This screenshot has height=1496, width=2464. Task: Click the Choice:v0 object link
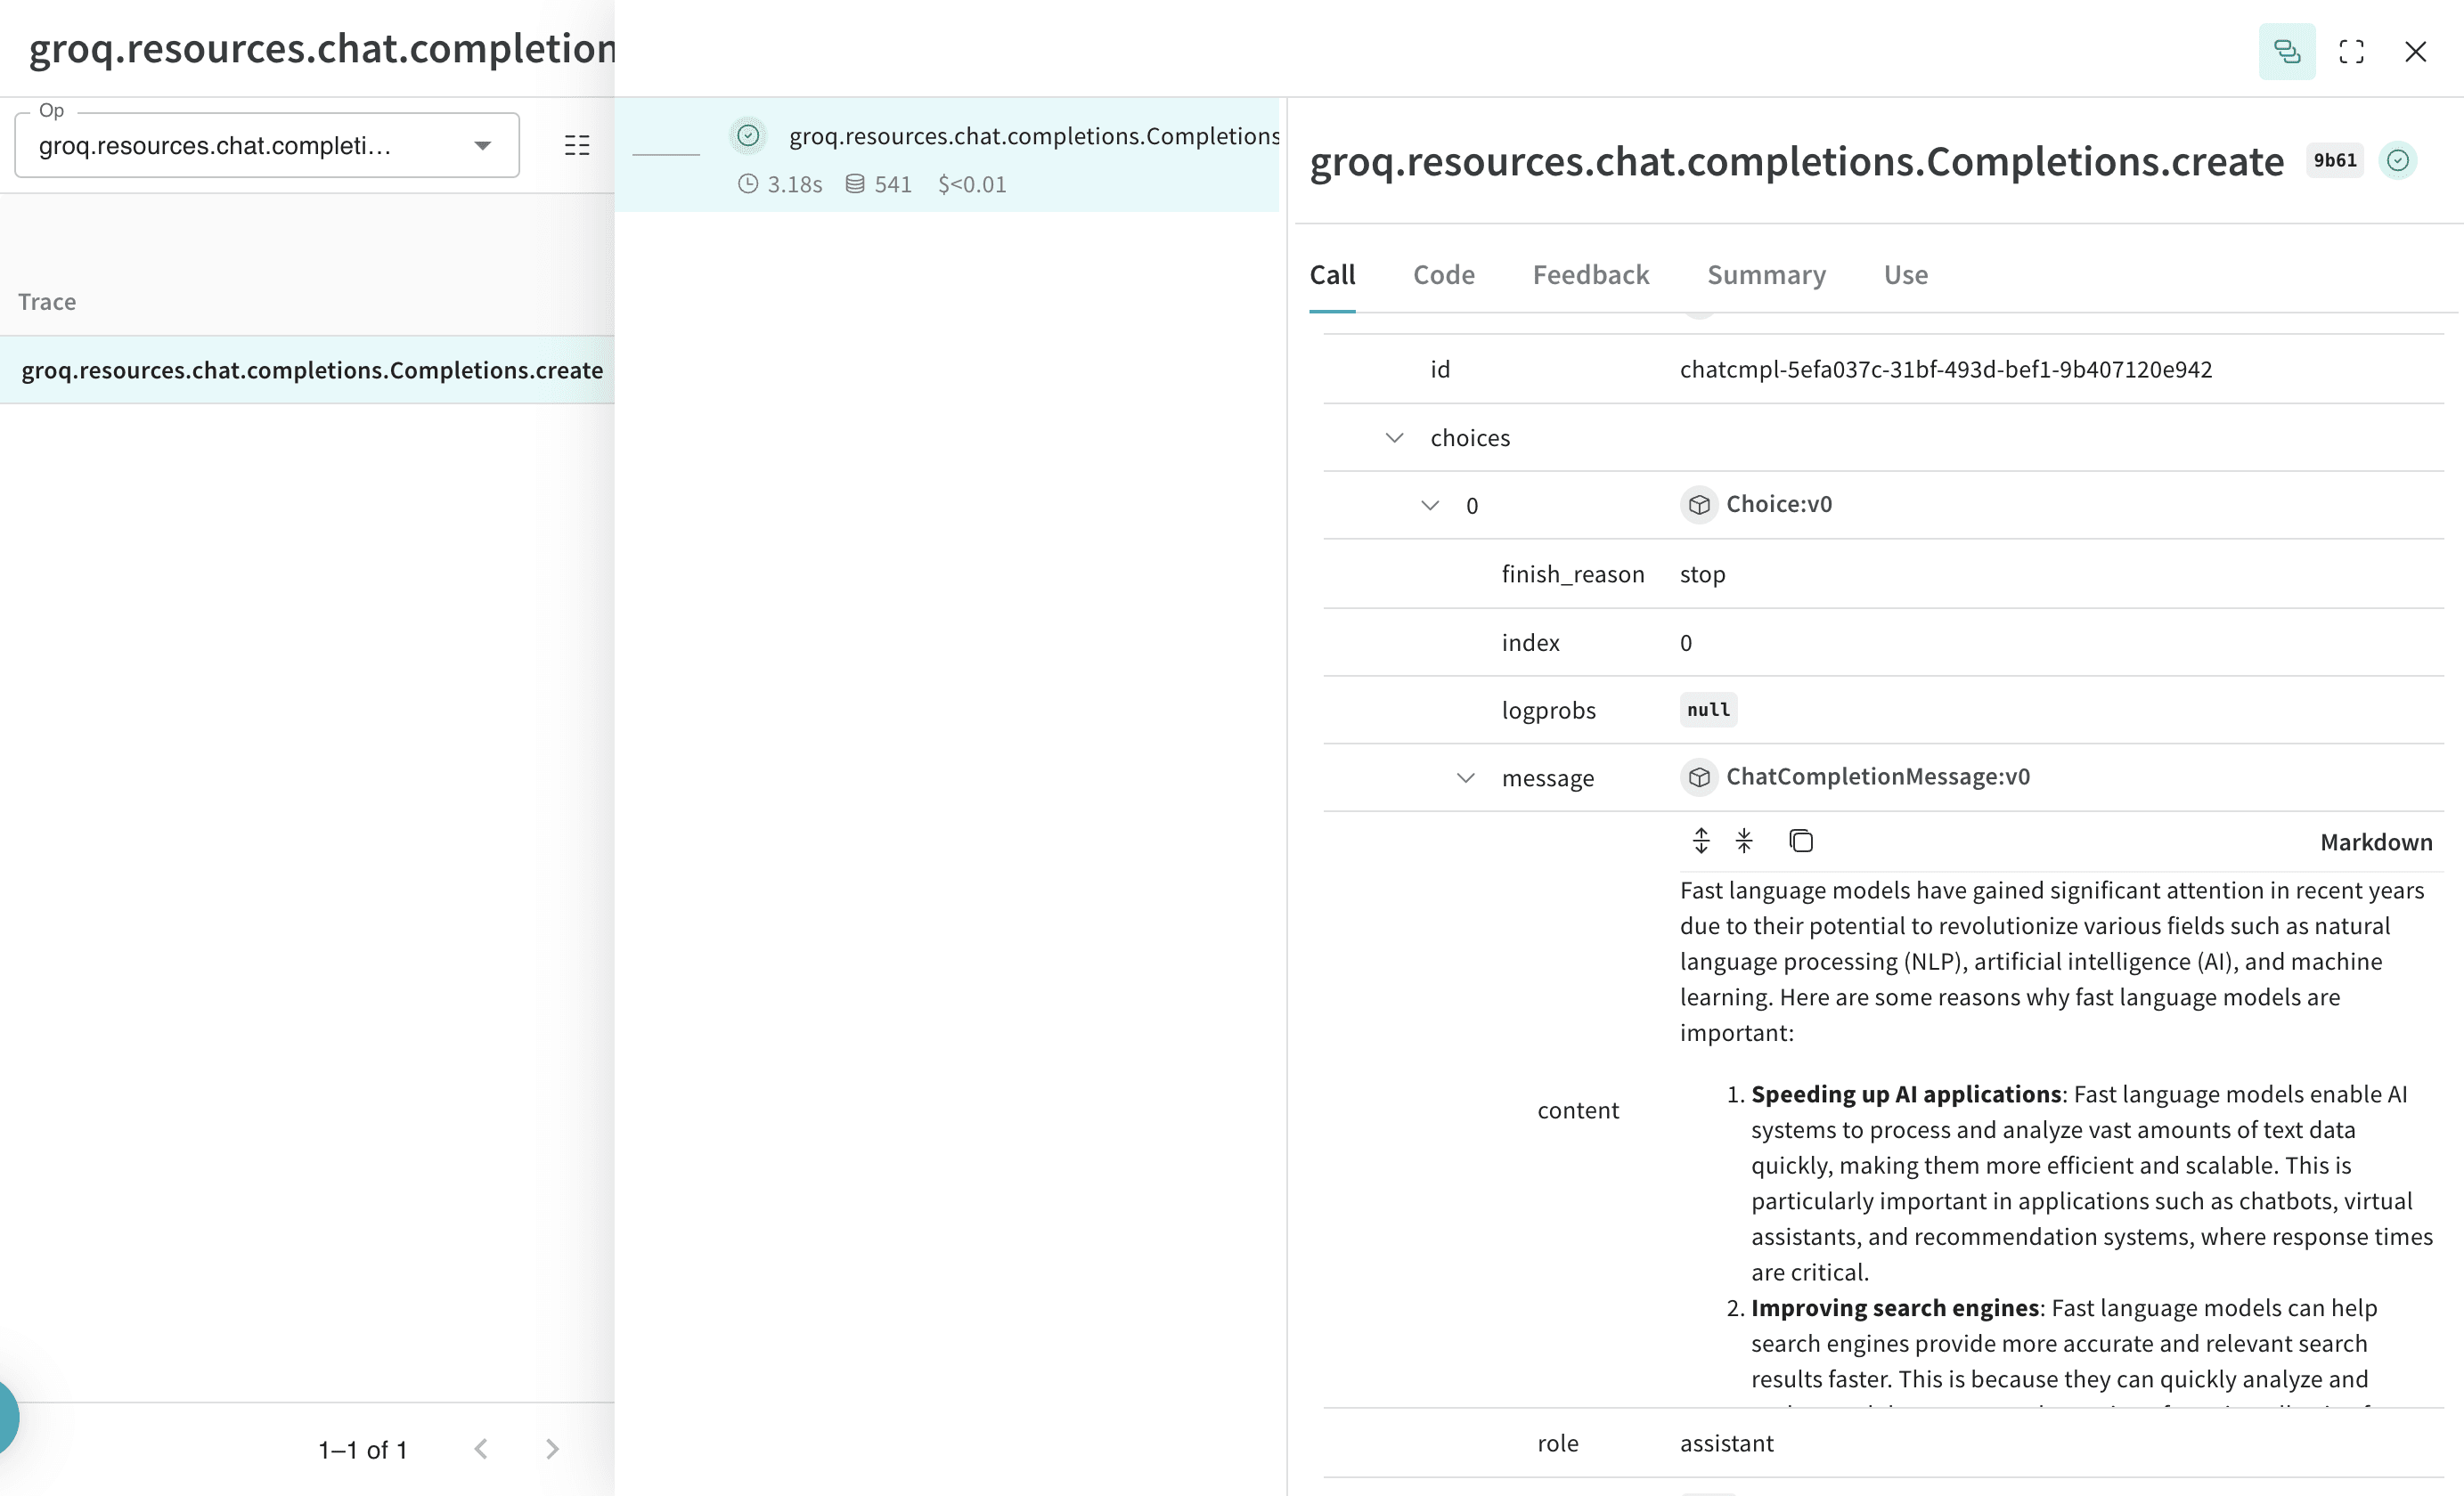point(1779,504)
